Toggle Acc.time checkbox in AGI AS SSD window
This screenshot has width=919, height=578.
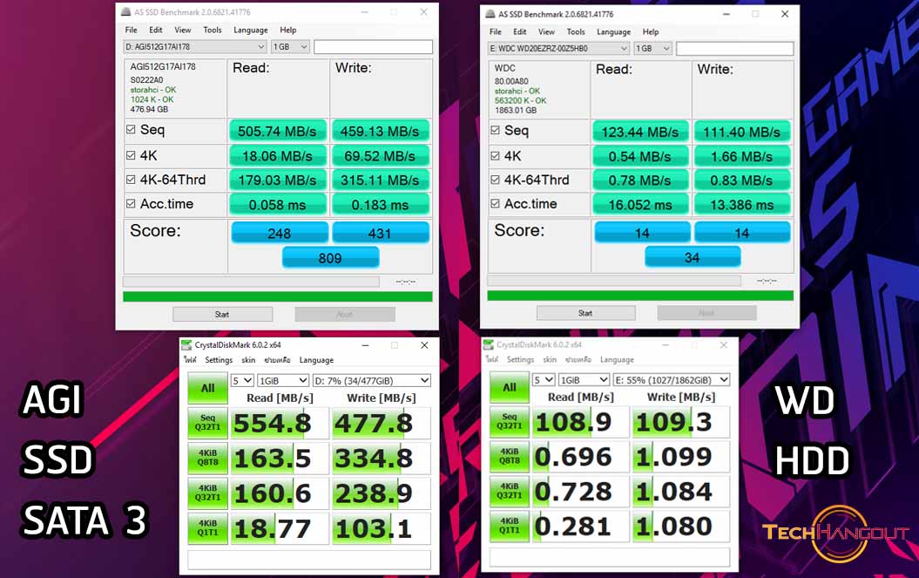pyautogui.click(x=131, y=204)
